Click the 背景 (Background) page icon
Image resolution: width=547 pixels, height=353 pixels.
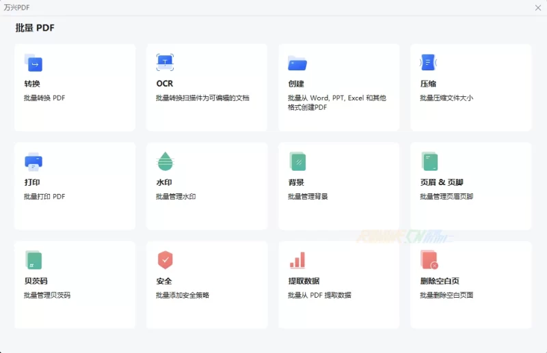click(x=297, y=161)
